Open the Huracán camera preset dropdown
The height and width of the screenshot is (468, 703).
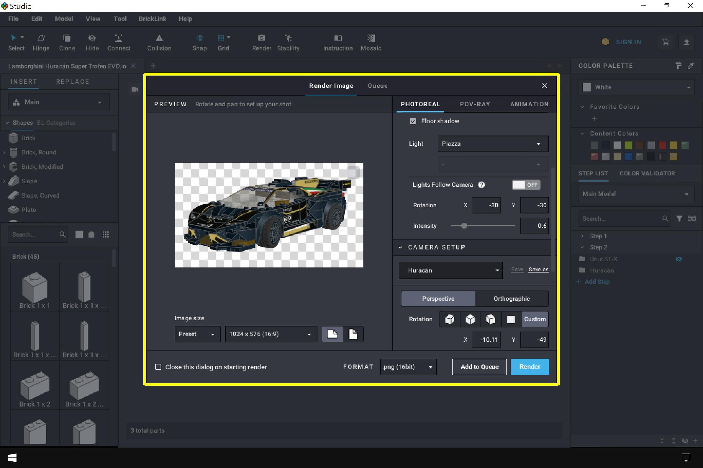point(450,270)
